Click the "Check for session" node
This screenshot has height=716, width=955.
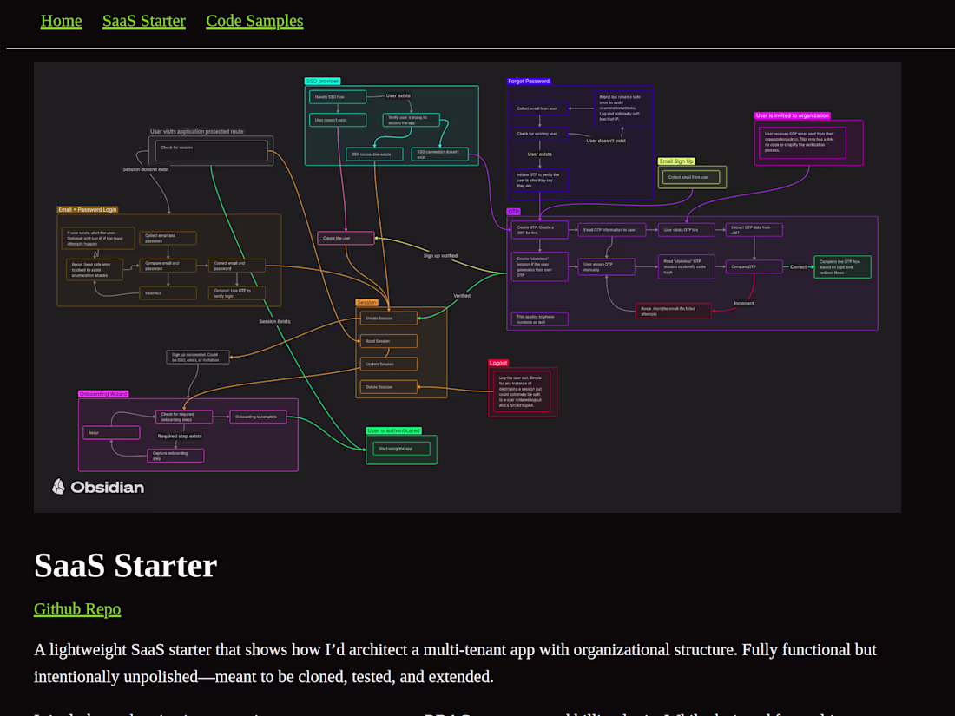click(x=211, y=149)
